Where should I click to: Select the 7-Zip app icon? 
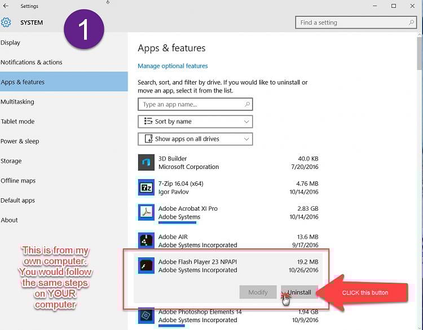coord(146,187)
